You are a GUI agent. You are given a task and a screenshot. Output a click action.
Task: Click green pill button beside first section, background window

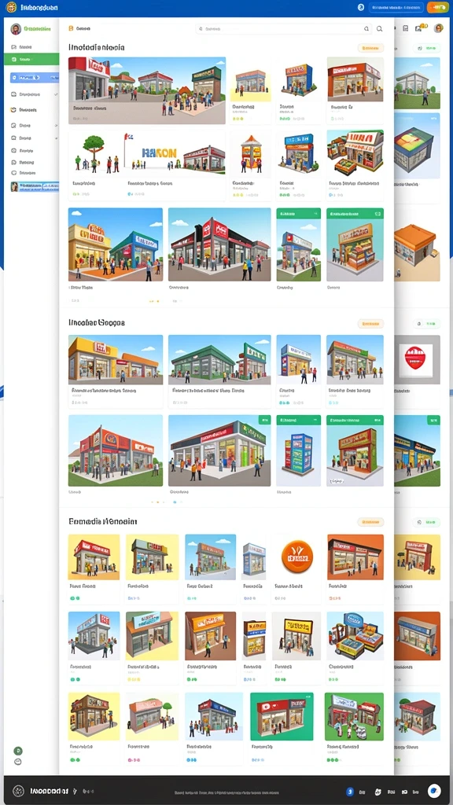tap(427, 48)
